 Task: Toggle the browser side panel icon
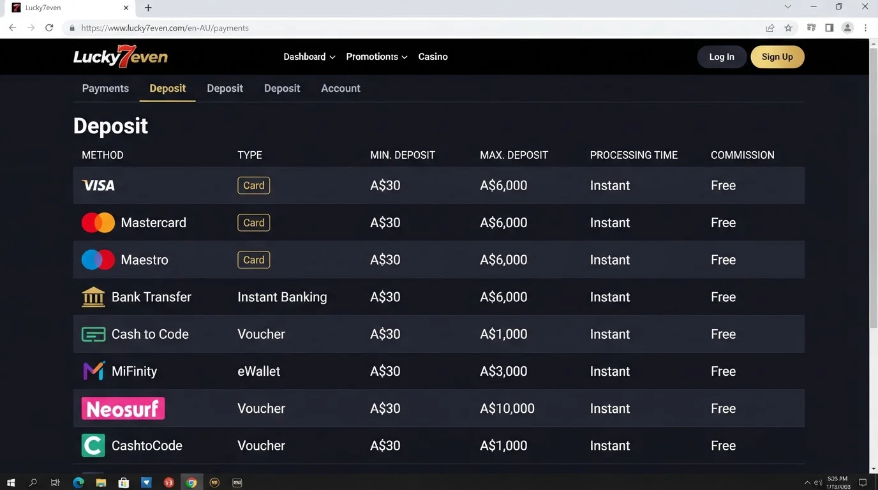click(x=830, y=28)
